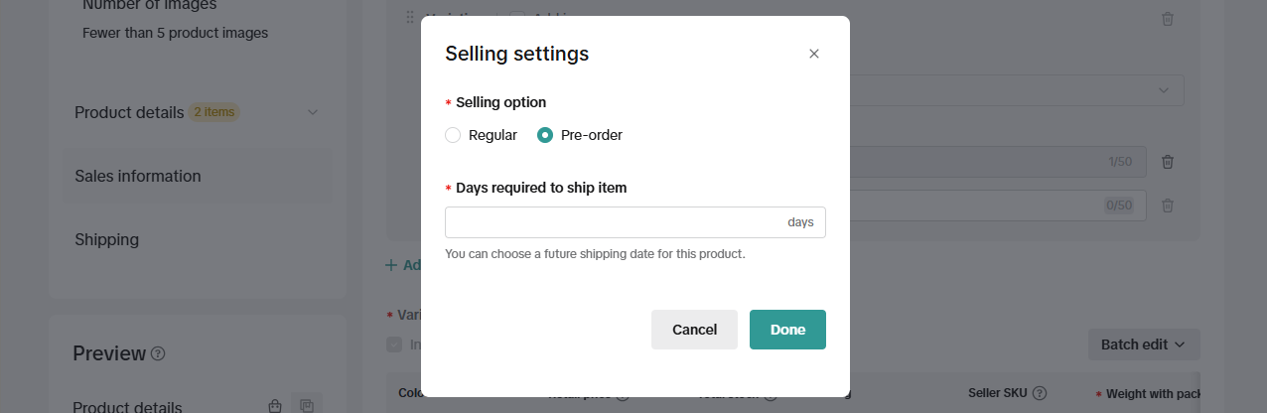
Task: Open the Batch edit dropdown
Action: click(x=1143, y=344)
